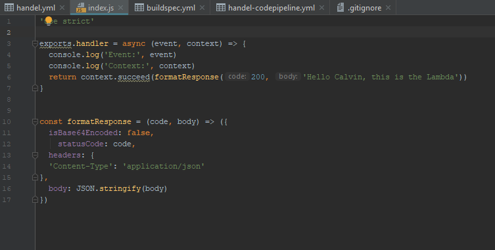Close the .gitignore tab
Image resolution: width=495 pixels, height=250 pixels.
point(388,8)
